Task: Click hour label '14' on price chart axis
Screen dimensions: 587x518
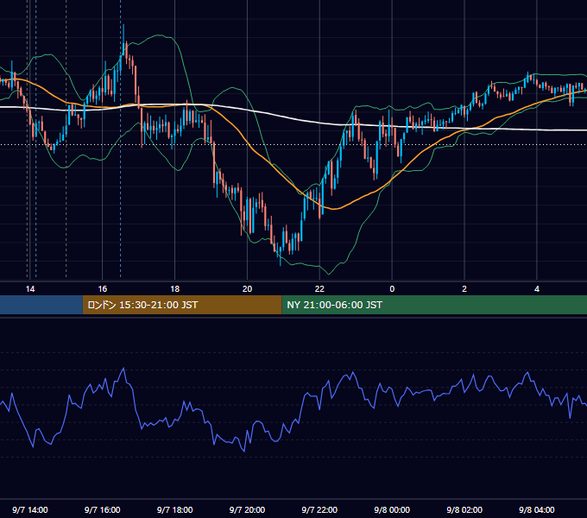Action: (x=30, y=289)
